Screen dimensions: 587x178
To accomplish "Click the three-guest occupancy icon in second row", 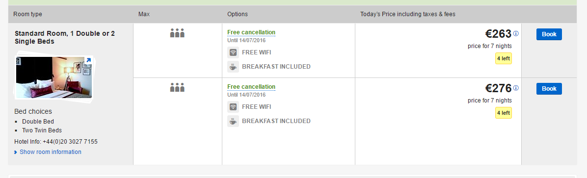I will (178, 87).
